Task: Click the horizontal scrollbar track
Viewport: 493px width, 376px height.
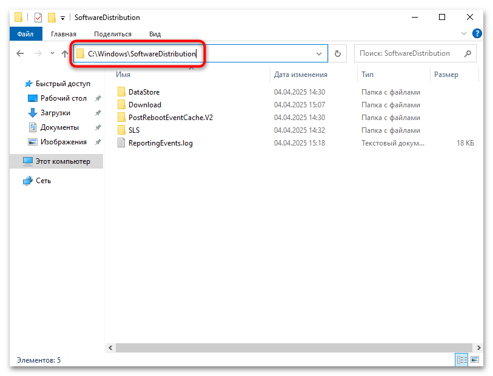Action: [294, 347]
